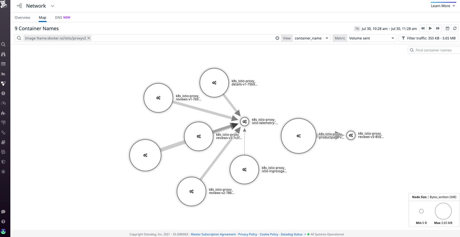This screenshot has height=237, width=460.
Task: Open the Privacy Policy link
Action: (x=247, y=234)
